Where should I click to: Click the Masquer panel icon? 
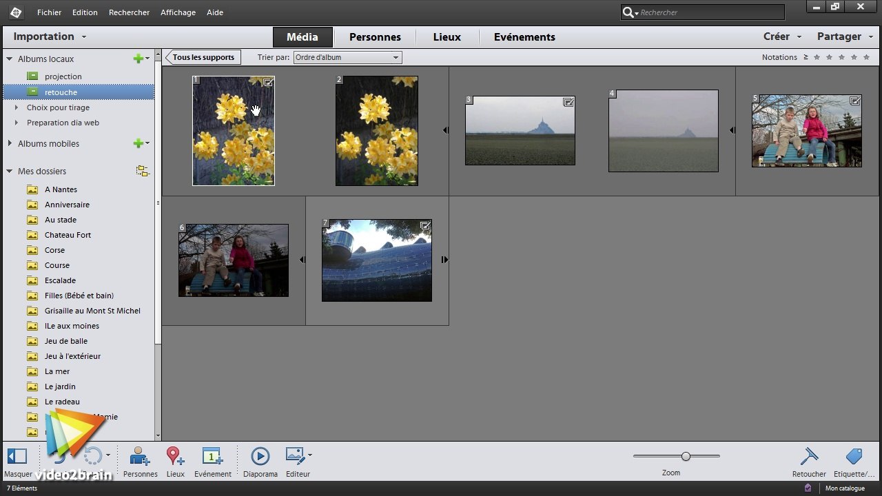tap(17, 456)
